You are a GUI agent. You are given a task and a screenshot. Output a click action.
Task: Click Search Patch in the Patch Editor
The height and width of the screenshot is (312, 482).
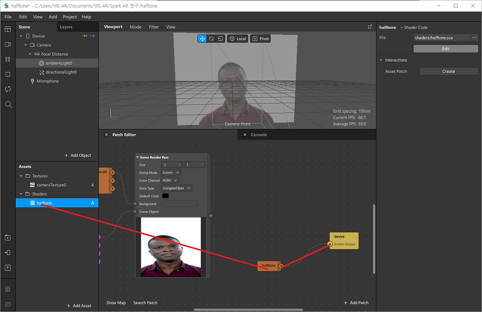[145, 303]
